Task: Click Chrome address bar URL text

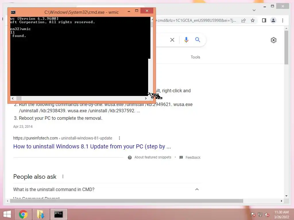Action: click(196, 20)
